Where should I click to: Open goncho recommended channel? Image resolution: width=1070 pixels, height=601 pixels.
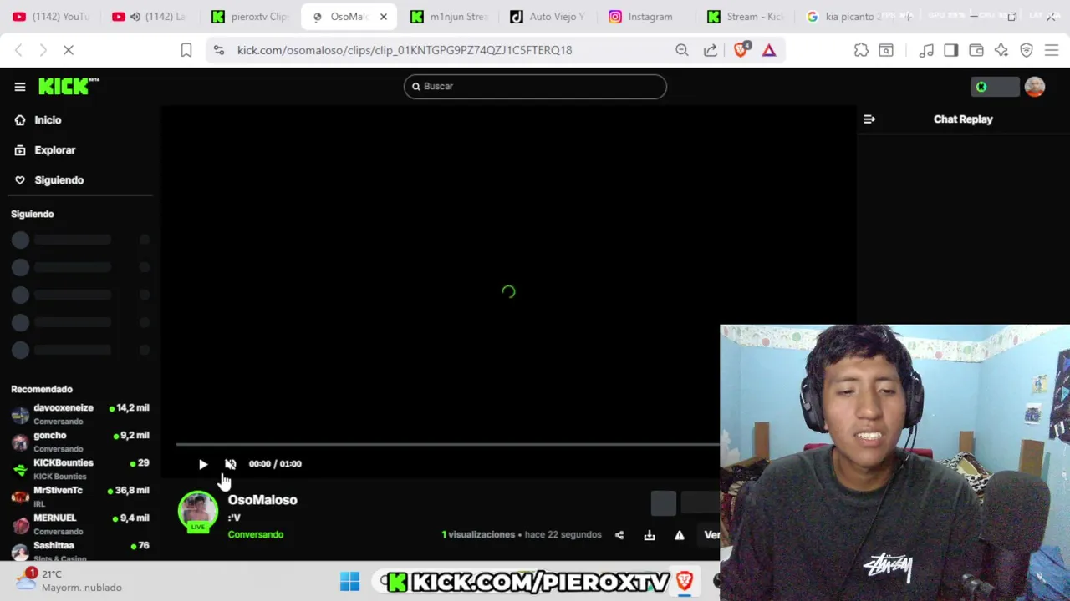pyautogui.click(x=80, y=442)
